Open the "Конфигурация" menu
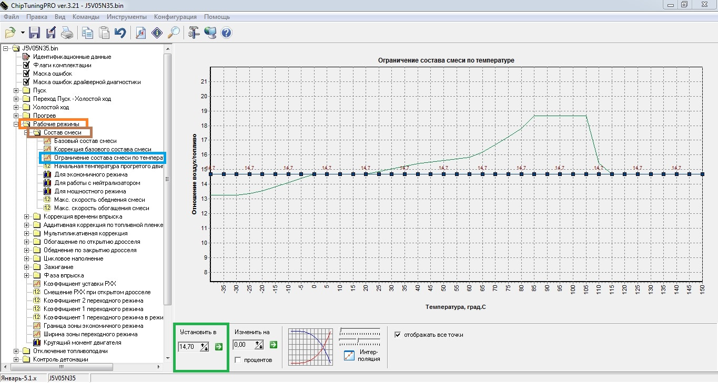 (x=175, y=17)
